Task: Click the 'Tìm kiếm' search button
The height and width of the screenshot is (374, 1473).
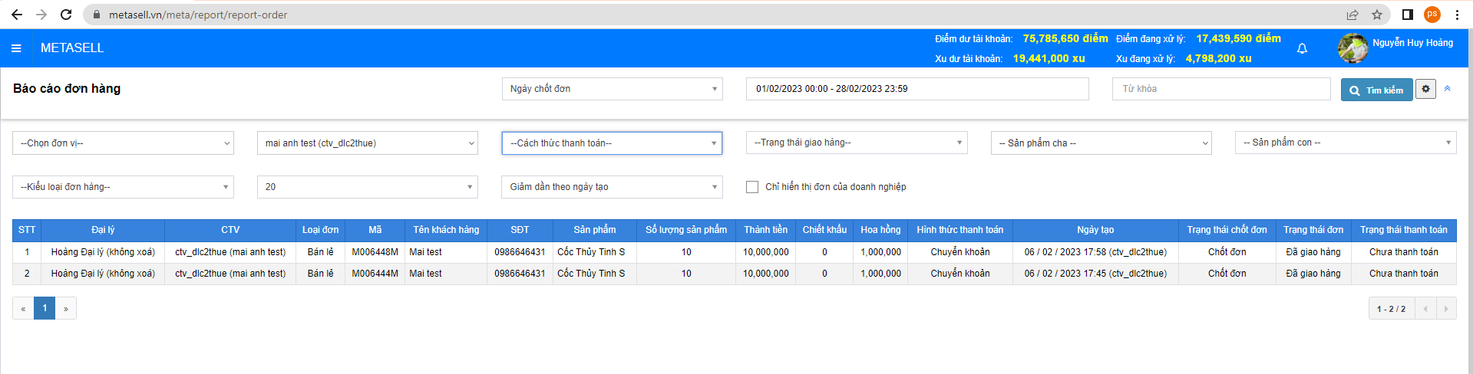Action: (1376, 90)
